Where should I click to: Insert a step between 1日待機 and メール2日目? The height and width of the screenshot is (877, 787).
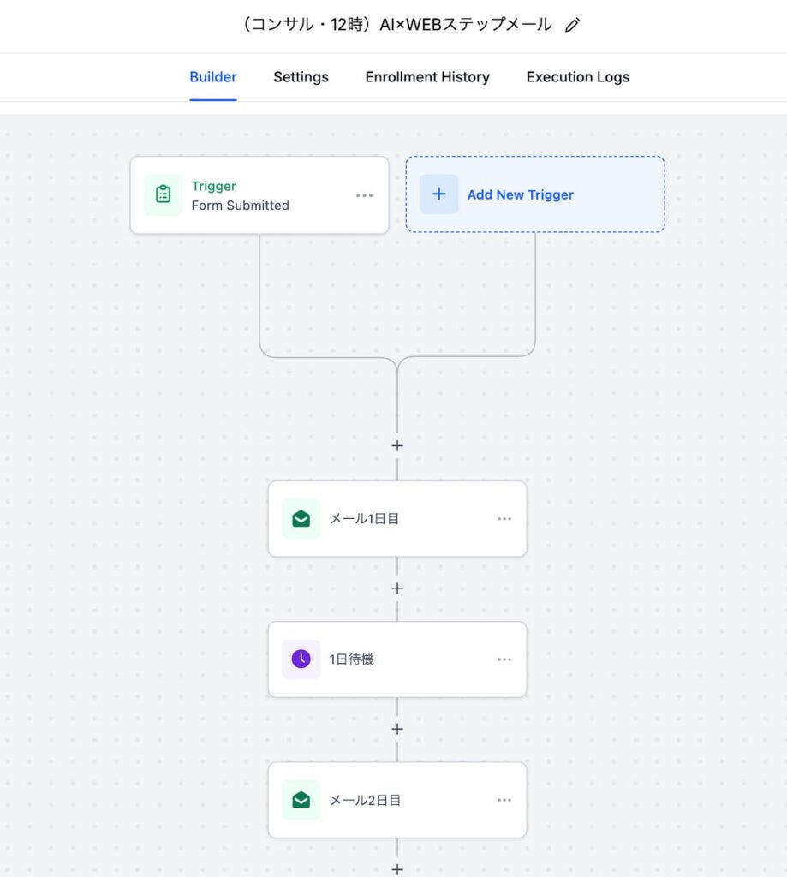pyautogui.click(x=397, y=730)
